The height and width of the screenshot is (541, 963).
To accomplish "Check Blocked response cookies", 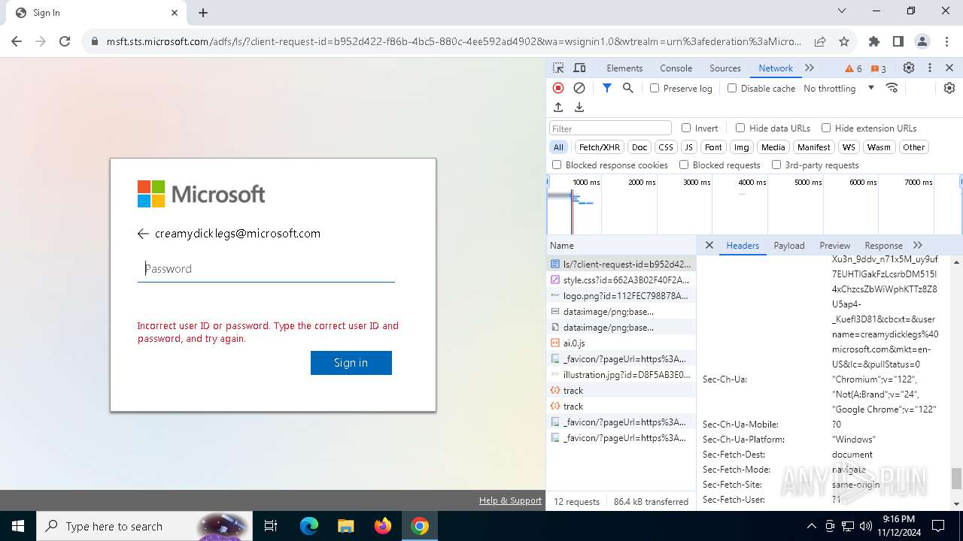I will [x=557, y=165].
